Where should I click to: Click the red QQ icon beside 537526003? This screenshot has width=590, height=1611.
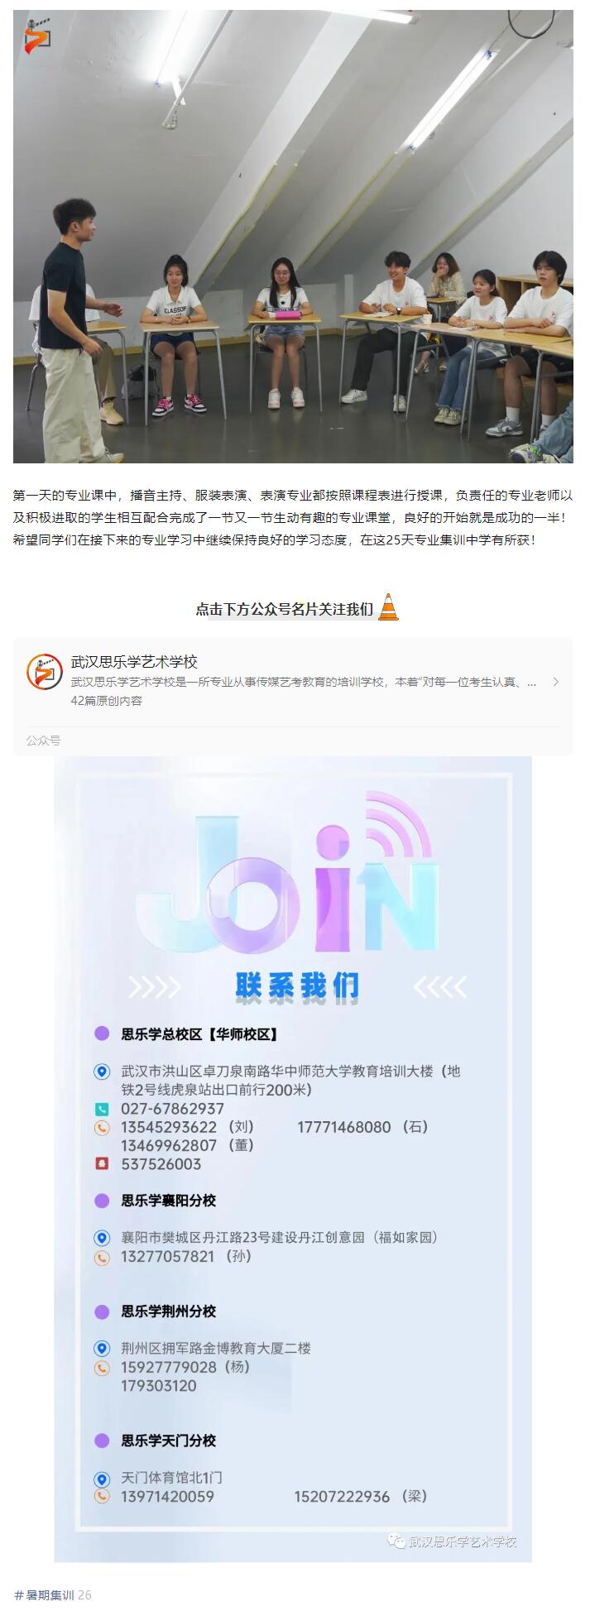102,1164
